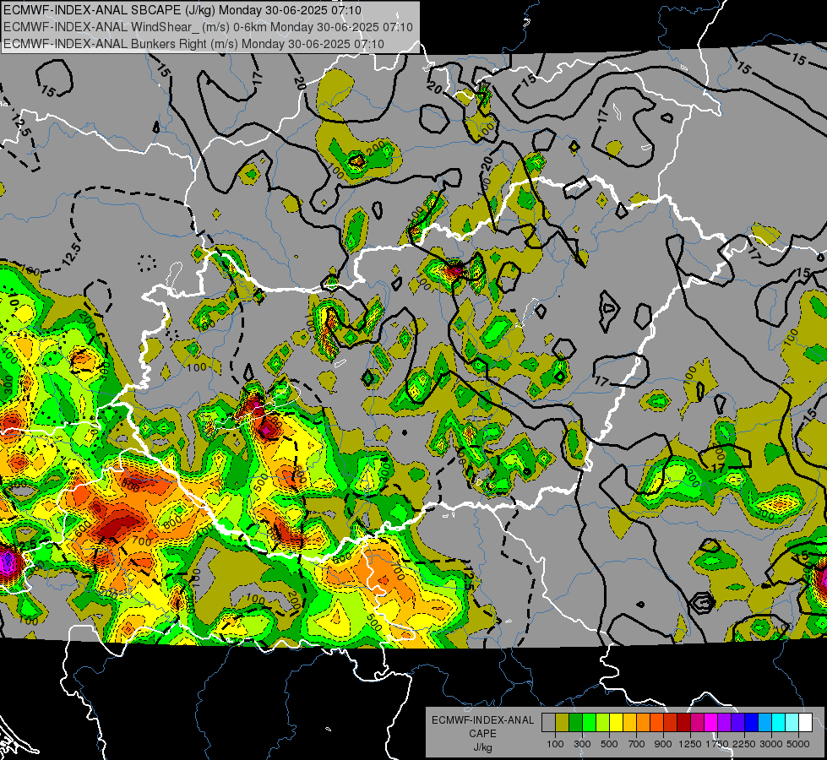
Task: Select the red swatch right of 900
Action: [x=671, y=723]
